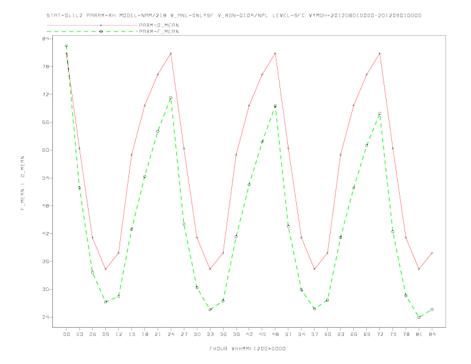Viewport: 471px width, 364px height.
Task: Click the red O_MEAN marker at hour 15
Action: [x=131, y=155]
